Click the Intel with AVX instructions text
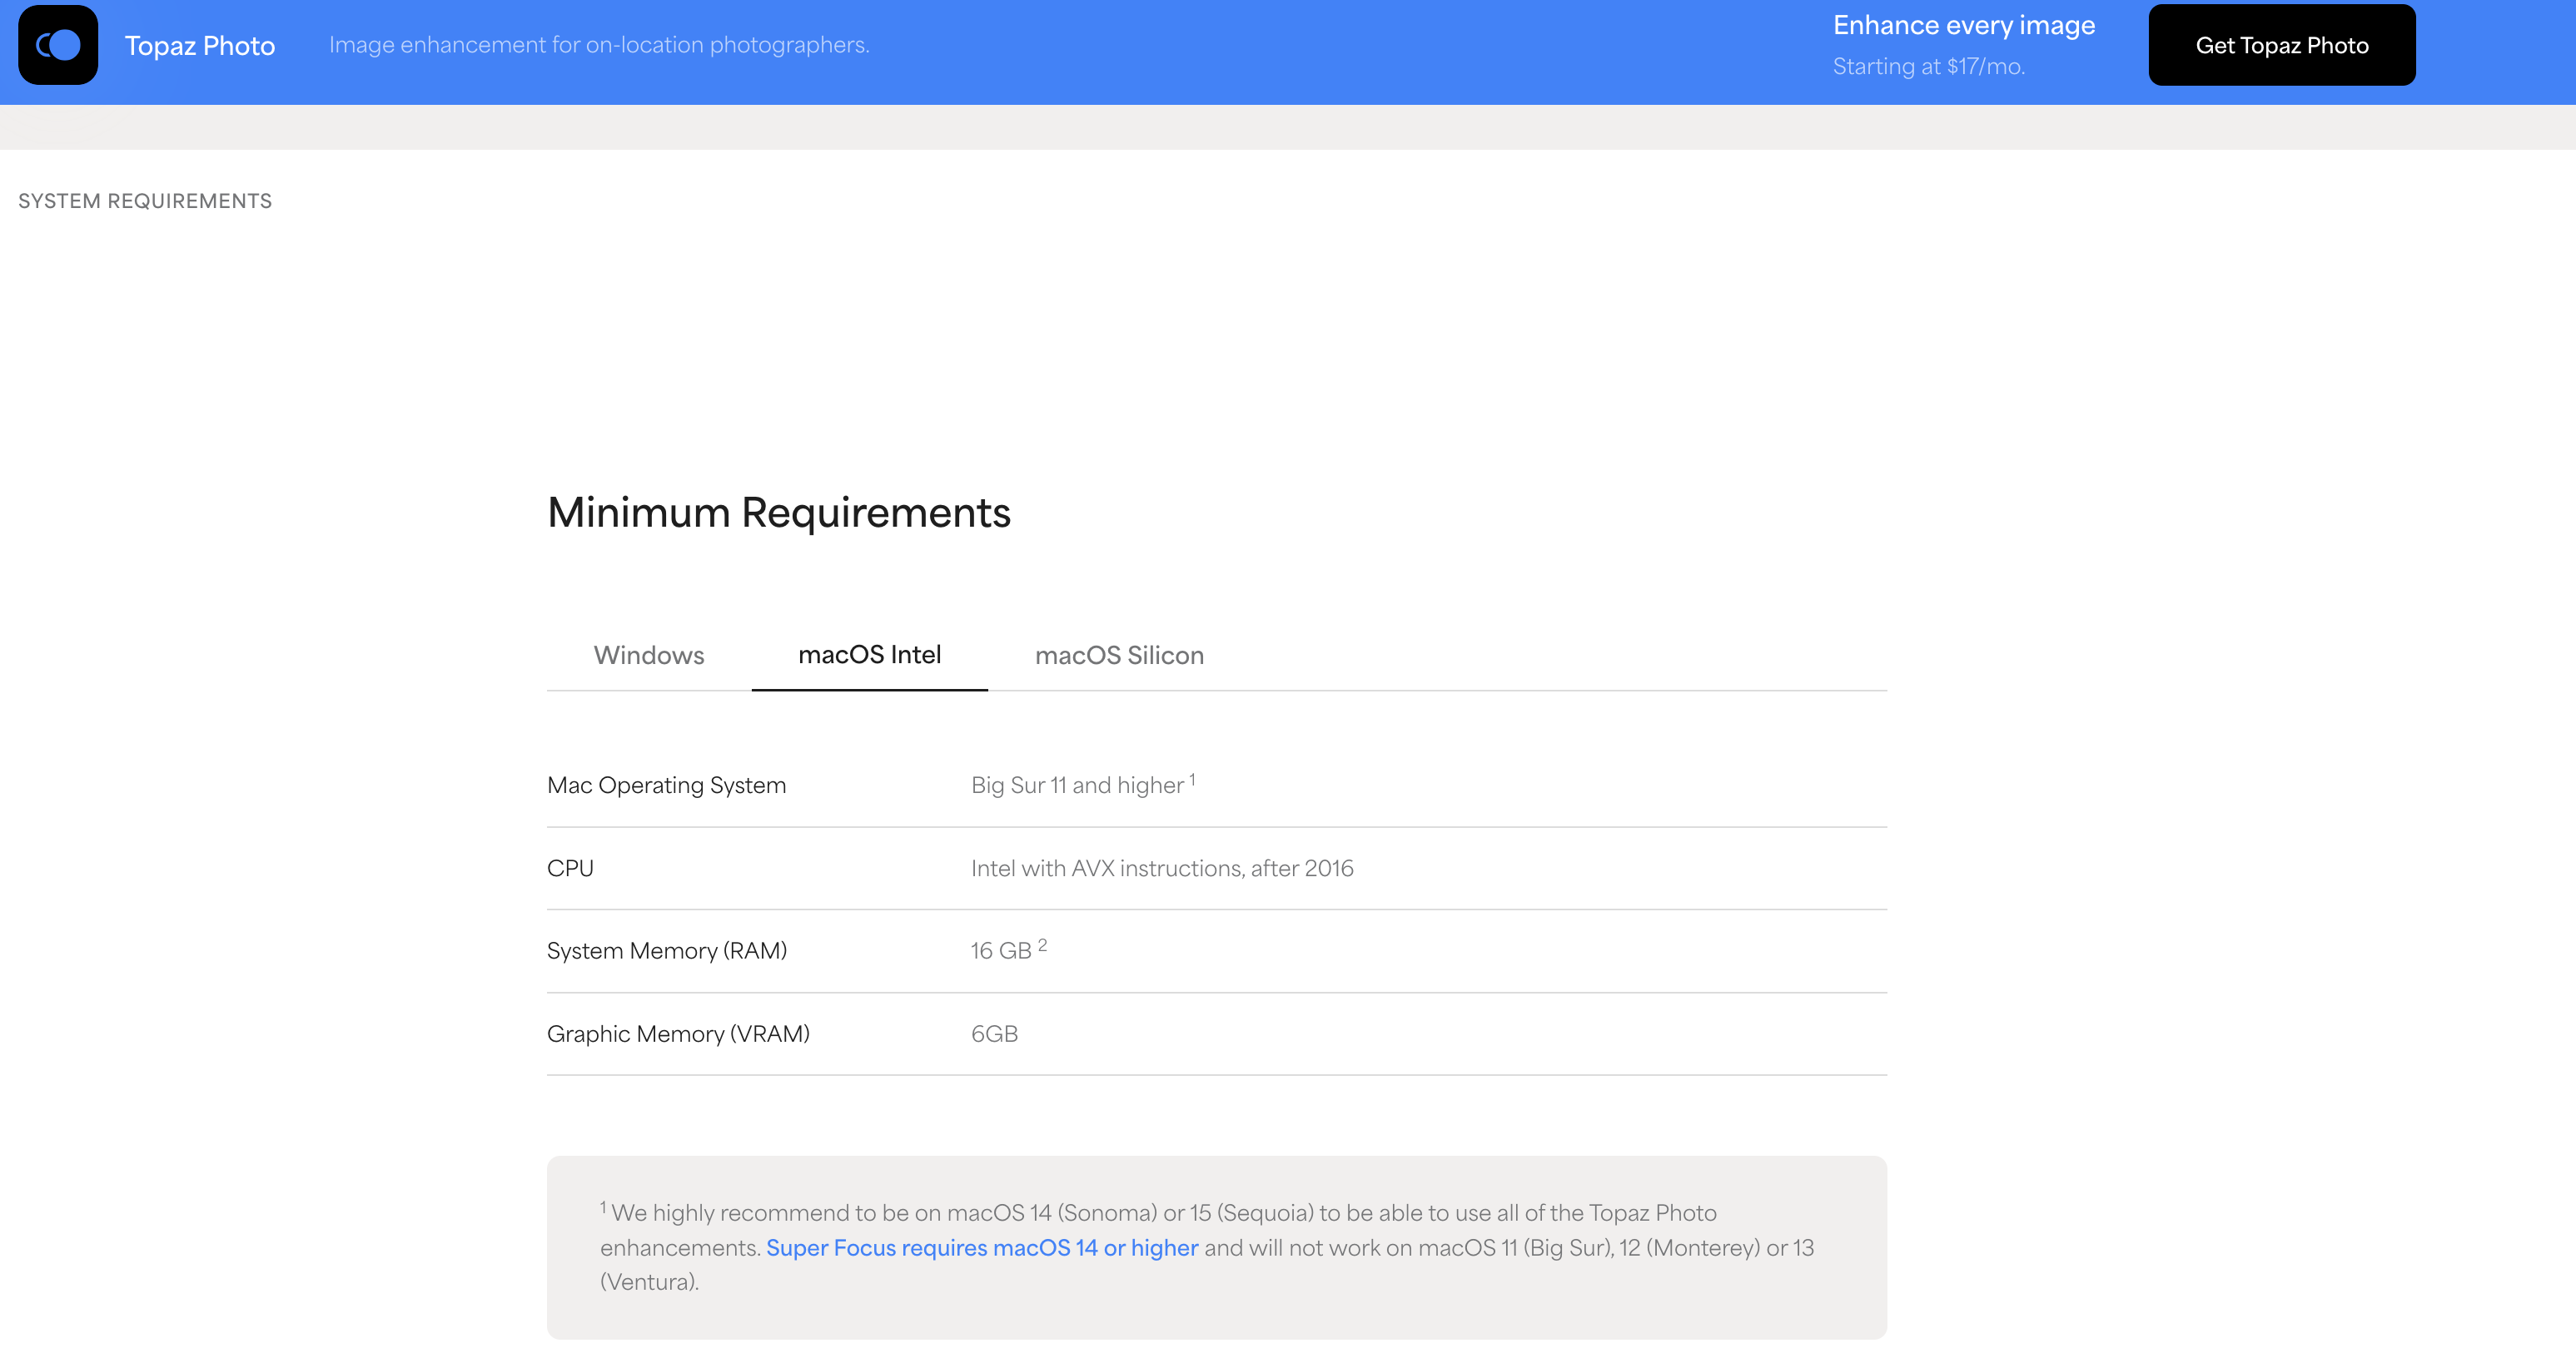This screenshot has height=1348, width=2576. point(1161,869)
